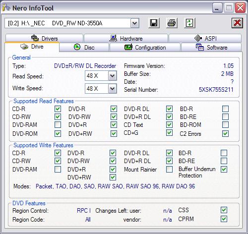The image size is (248, 234).
Task: Toggle DVD-RAM checkbox under Read Features
Action: click(x=58, y=124)
